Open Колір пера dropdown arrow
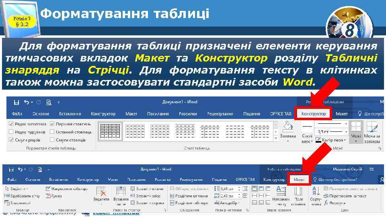Viewport: 386px width, 217px height. [345, 140]
